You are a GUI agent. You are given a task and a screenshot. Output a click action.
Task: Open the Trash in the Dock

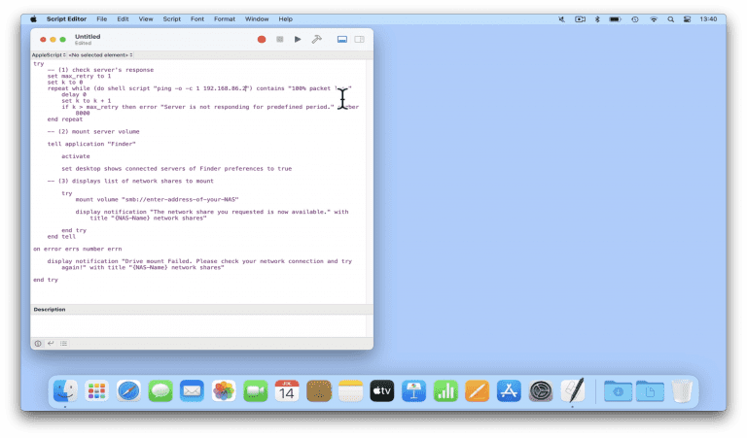coord(682,391)
